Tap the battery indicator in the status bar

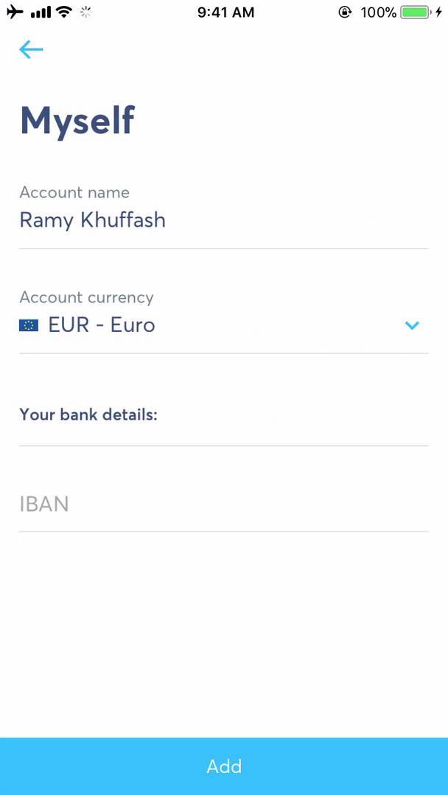click(413, 12)
